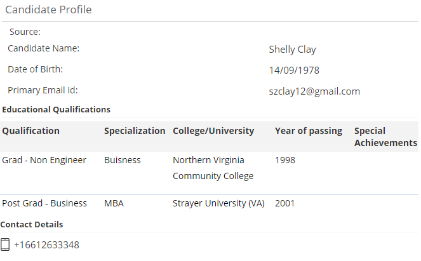Click Northern Virginia Community College cell
This screenshot has height=261, width=421.
(213, 168)
